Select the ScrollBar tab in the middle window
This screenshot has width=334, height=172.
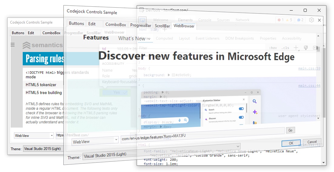point(162,26)
